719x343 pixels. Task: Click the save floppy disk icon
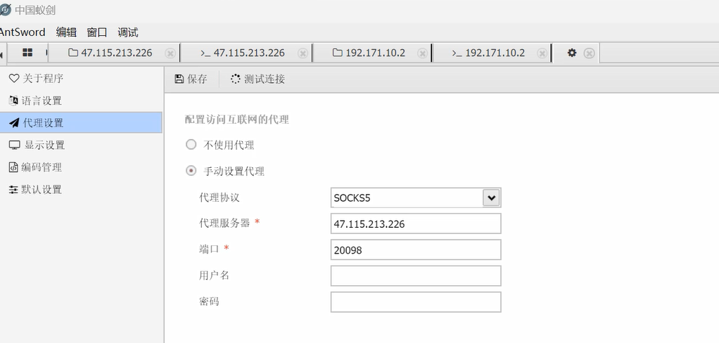(x=179, y=79)
